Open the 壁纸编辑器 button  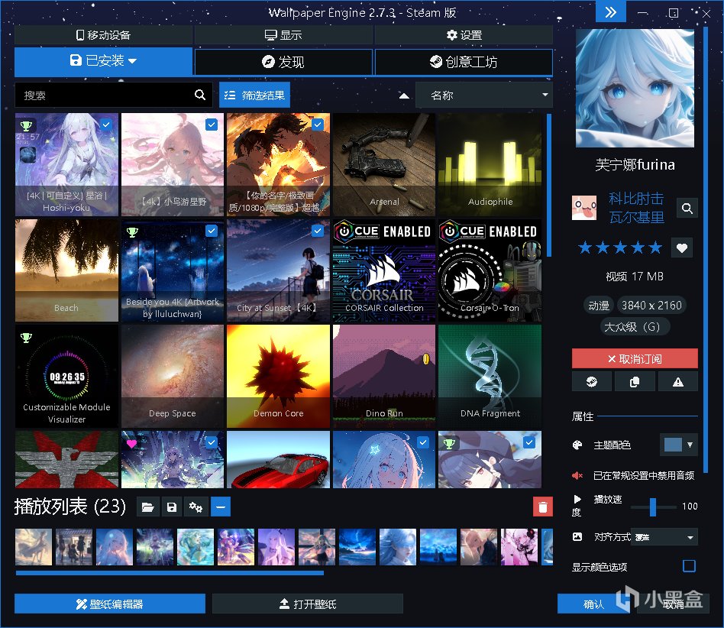(x=110, y=604)
